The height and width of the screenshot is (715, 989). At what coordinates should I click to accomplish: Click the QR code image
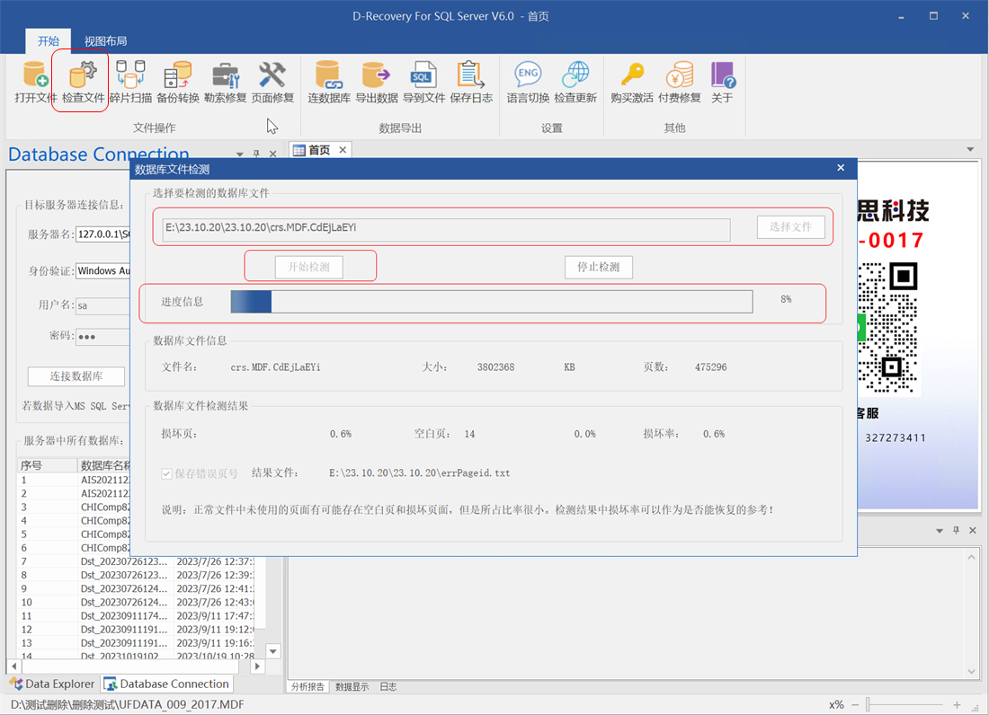coord(888,328)
